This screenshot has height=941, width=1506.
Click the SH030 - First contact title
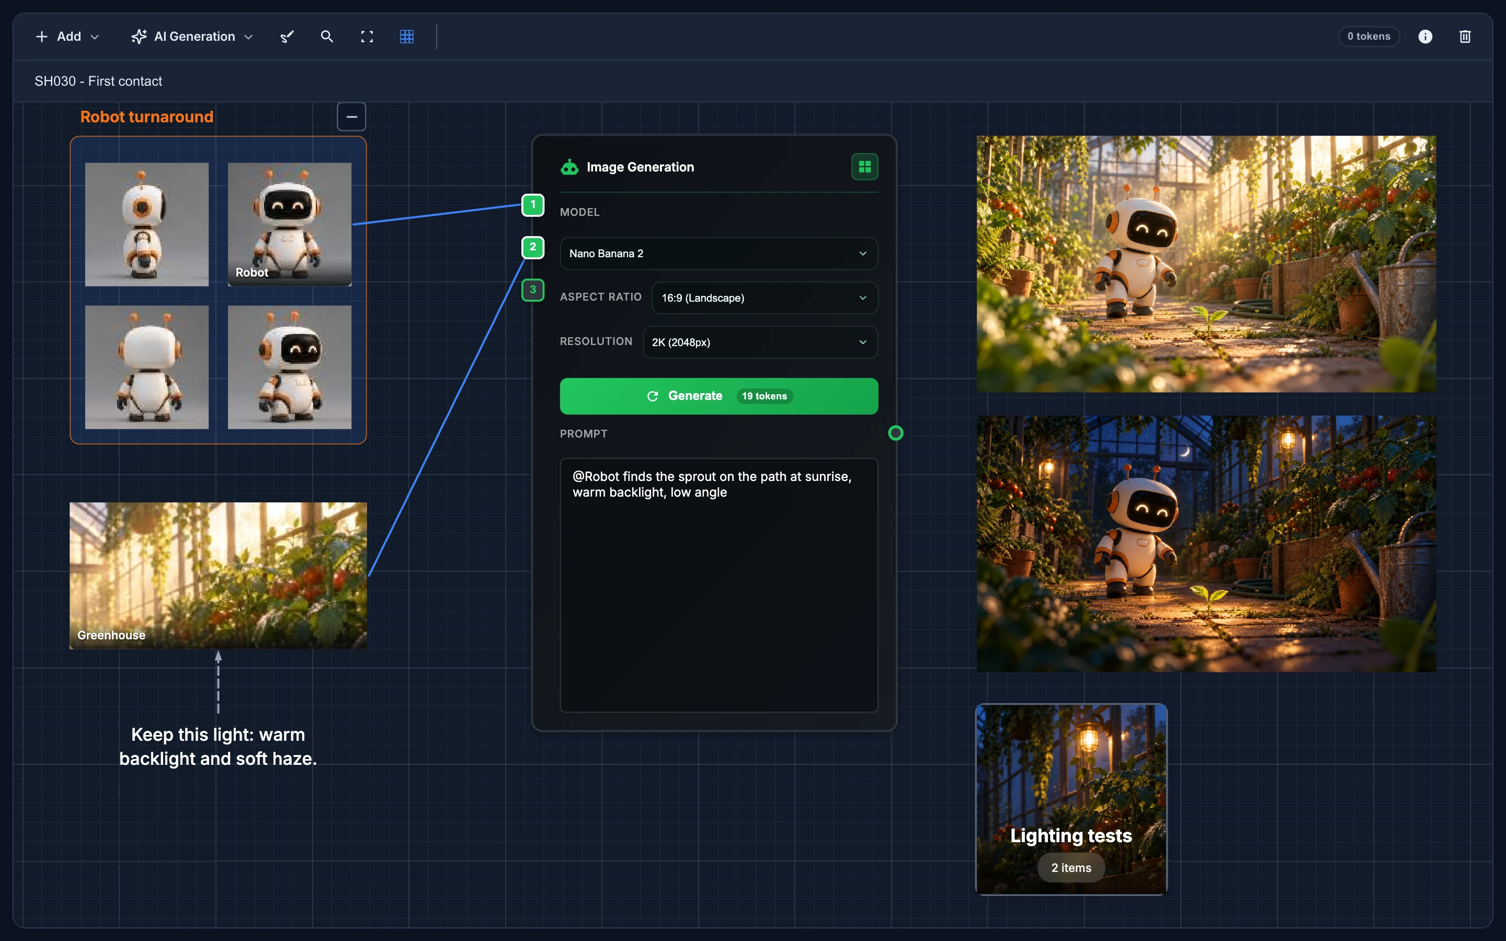point(98,82)
